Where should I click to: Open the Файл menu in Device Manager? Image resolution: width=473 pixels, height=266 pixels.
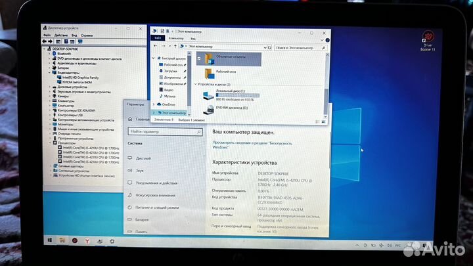(x=47, y=35)
